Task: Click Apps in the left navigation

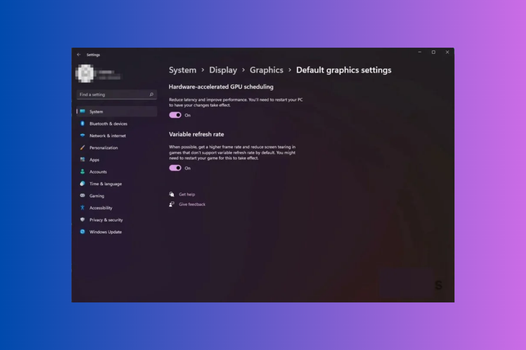Action: coord(94,159)
